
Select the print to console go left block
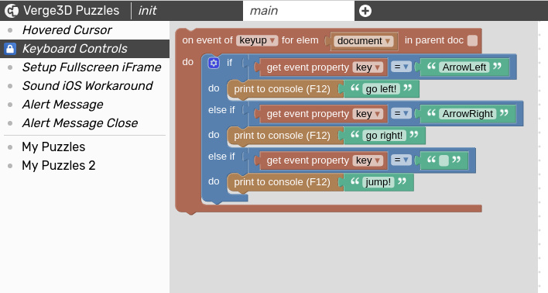pos(283,89)
